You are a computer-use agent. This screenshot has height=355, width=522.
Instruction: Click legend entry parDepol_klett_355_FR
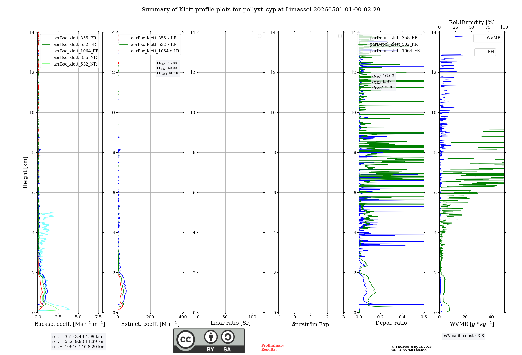(x=388, y=38)
